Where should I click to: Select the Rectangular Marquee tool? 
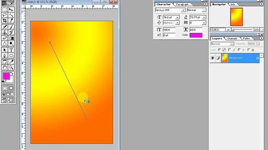point(5,10)
